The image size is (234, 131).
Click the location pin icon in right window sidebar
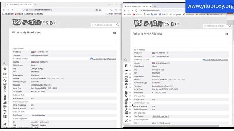(x=126, y=96)
